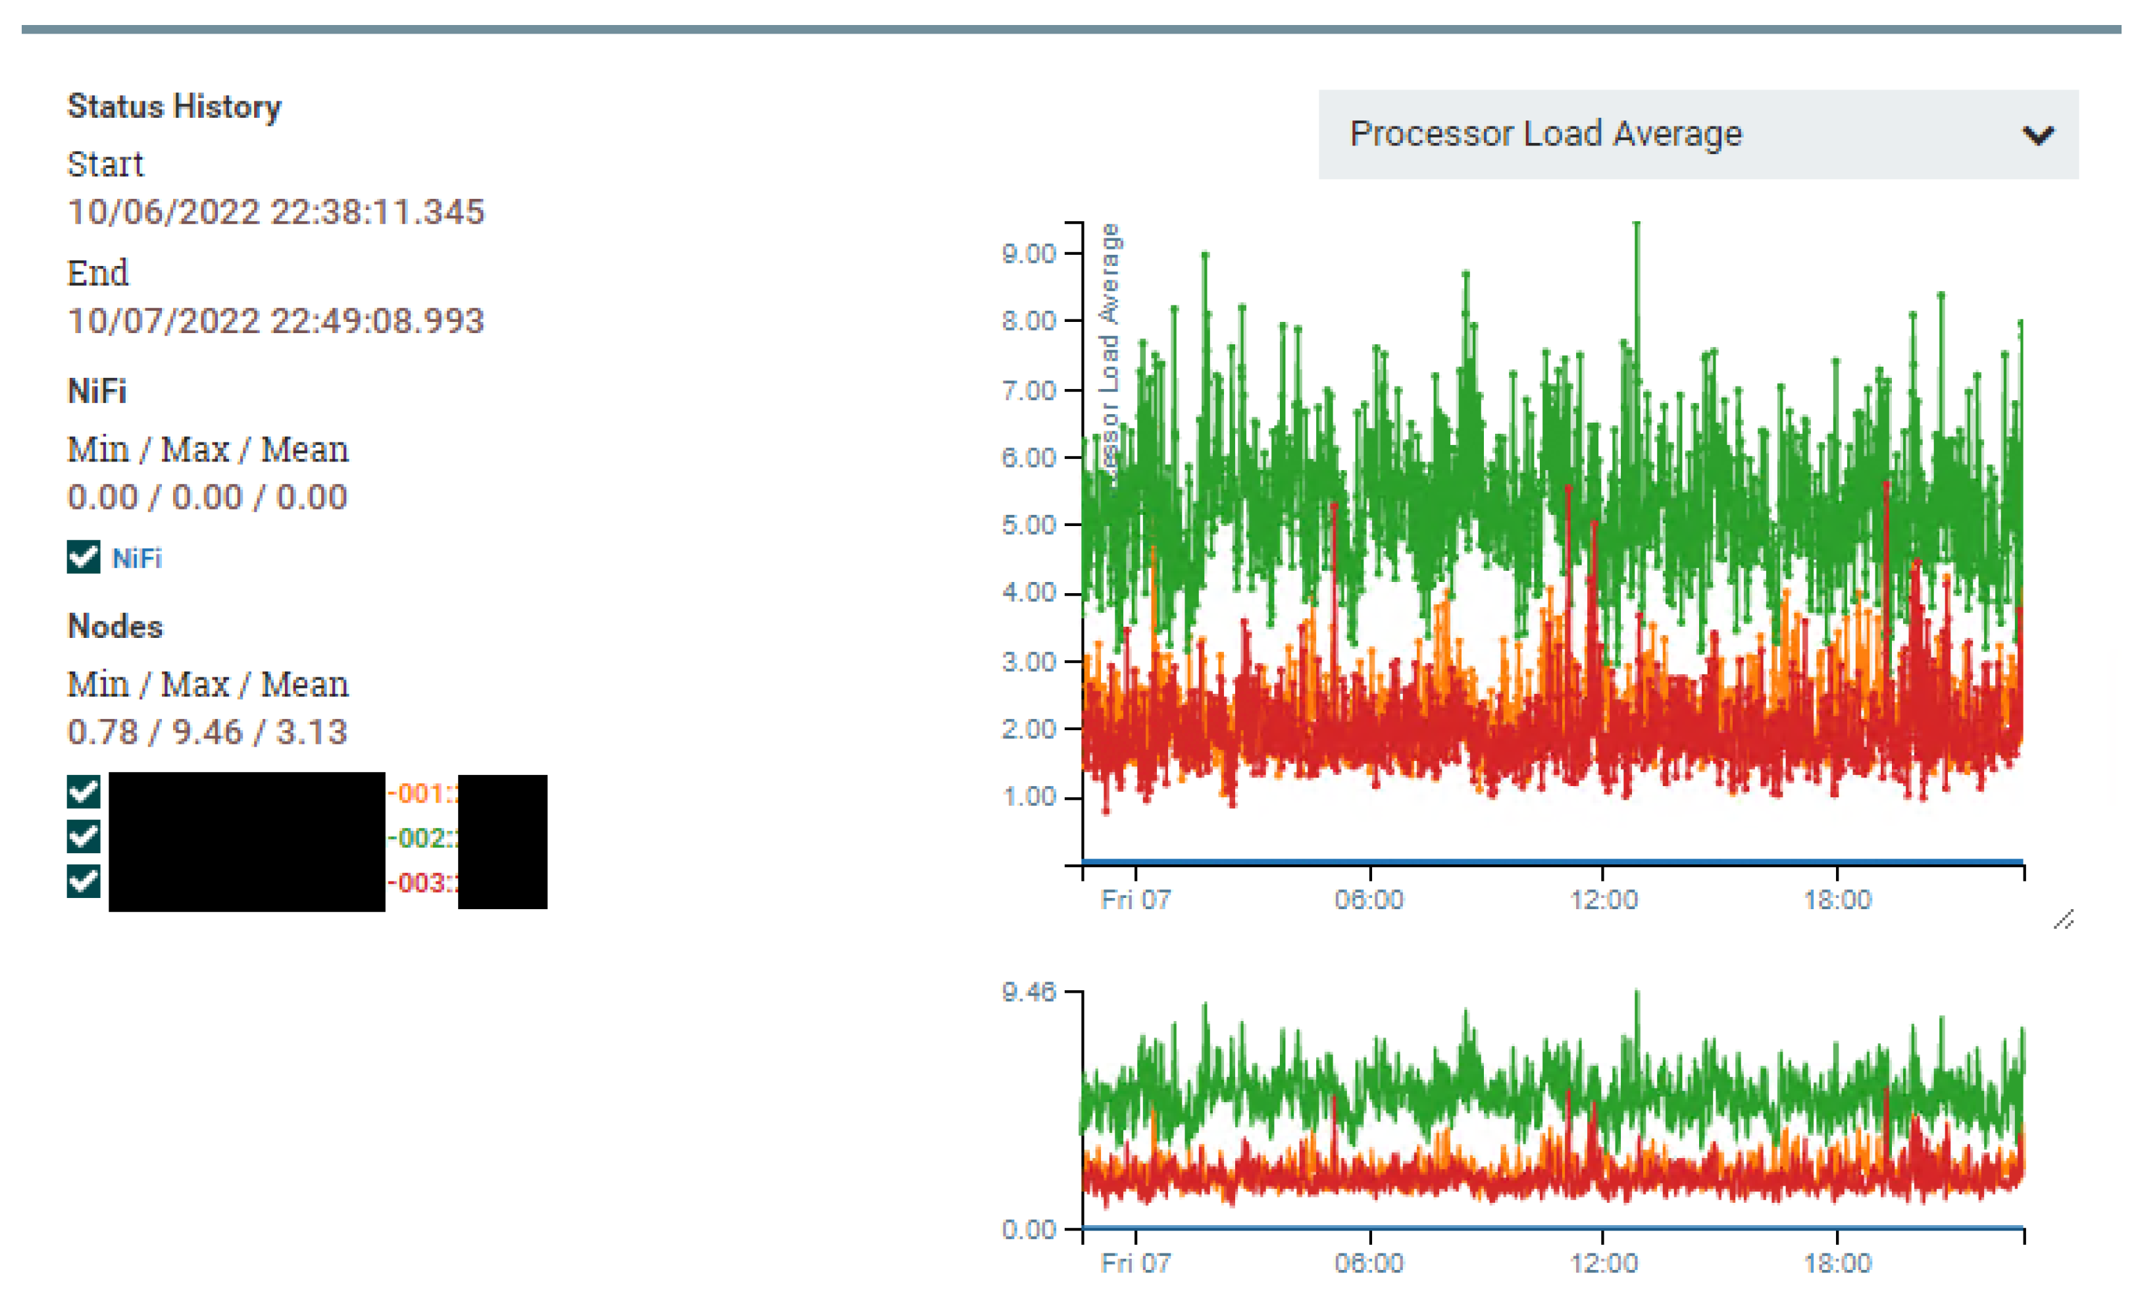The height and width of the screenshot is (1291, 2140).
Task: Select the red -003 node label
Action: (422, 883)
